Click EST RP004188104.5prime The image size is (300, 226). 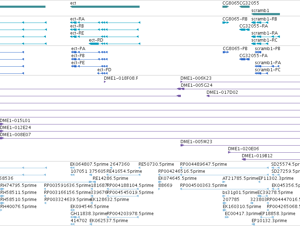pyautogui.click(x=130, y=185)
